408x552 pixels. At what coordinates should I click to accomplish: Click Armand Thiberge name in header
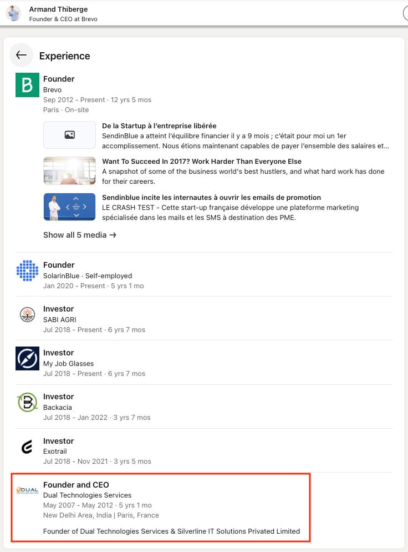click(58, 9)
